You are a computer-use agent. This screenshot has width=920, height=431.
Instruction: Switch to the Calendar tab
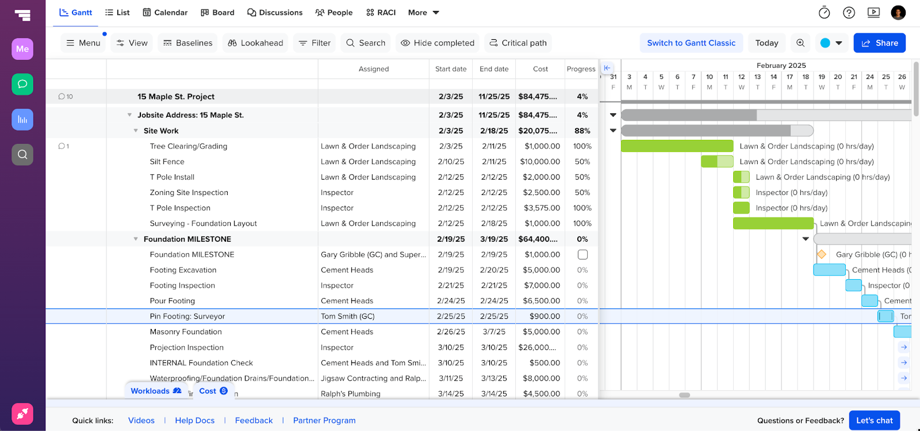tap(165, 13)
